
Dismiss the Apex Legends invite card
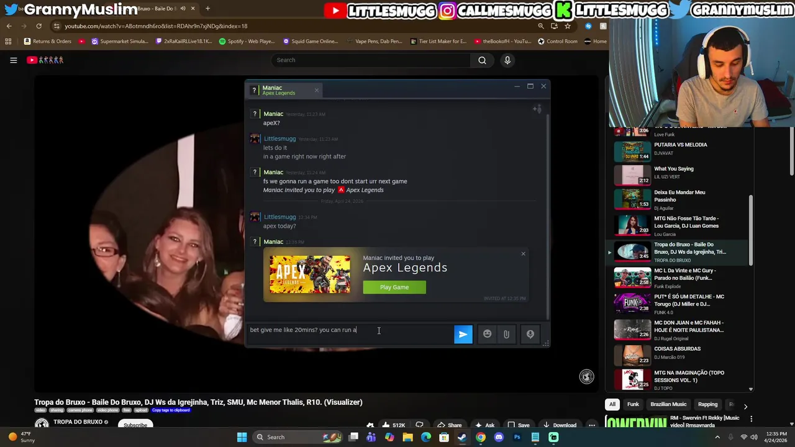click(523, 253)
